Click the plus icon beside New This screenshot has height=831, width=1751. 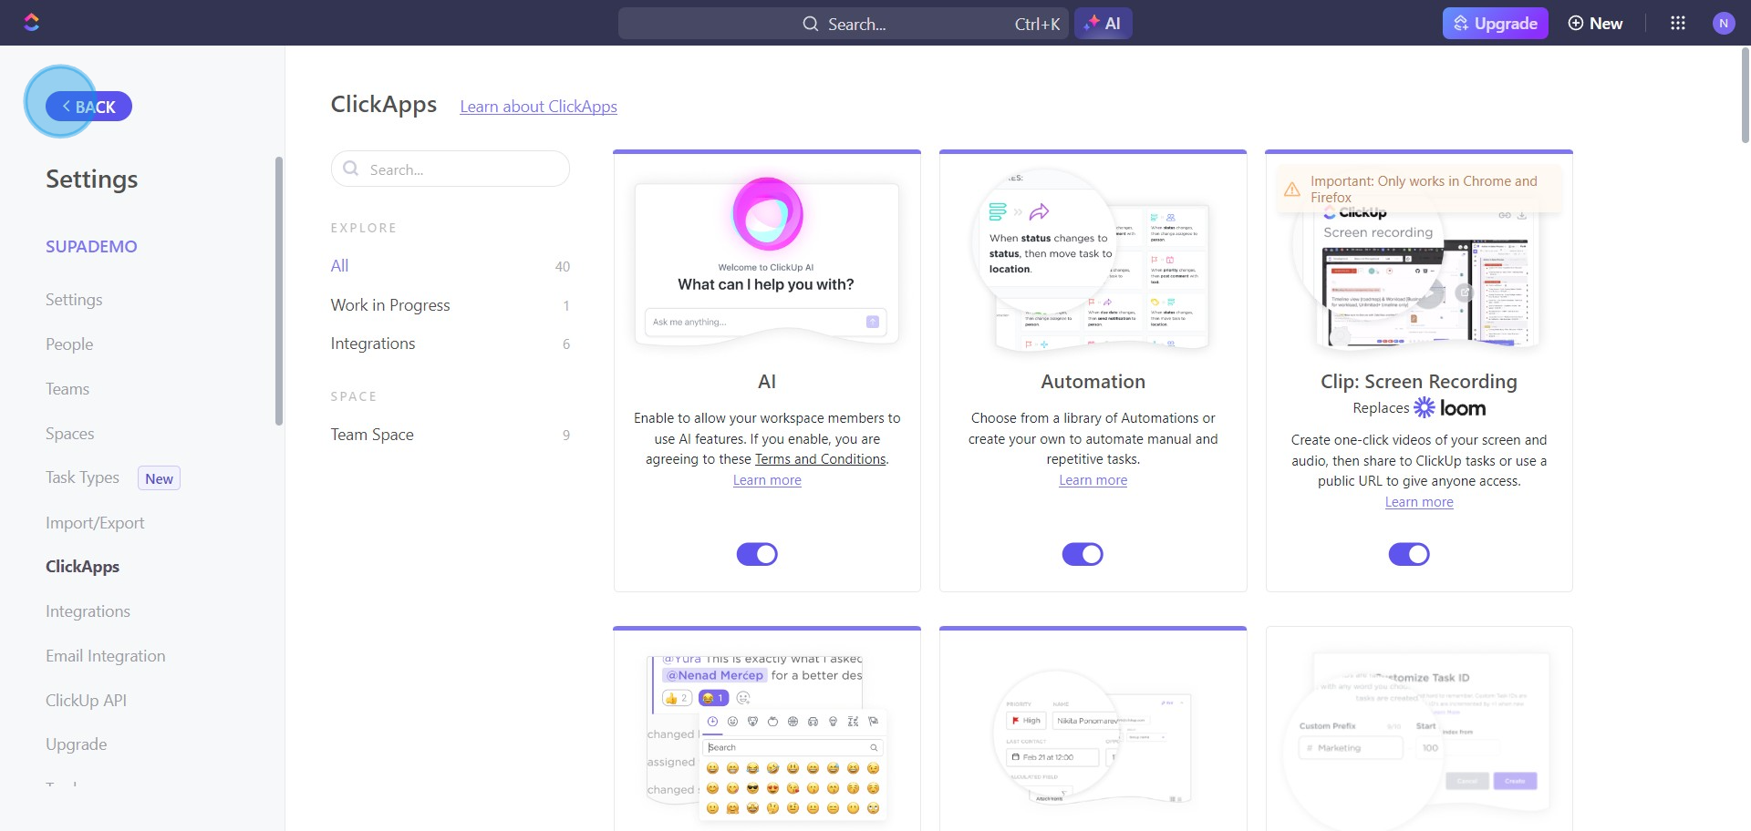[1576, 24]
